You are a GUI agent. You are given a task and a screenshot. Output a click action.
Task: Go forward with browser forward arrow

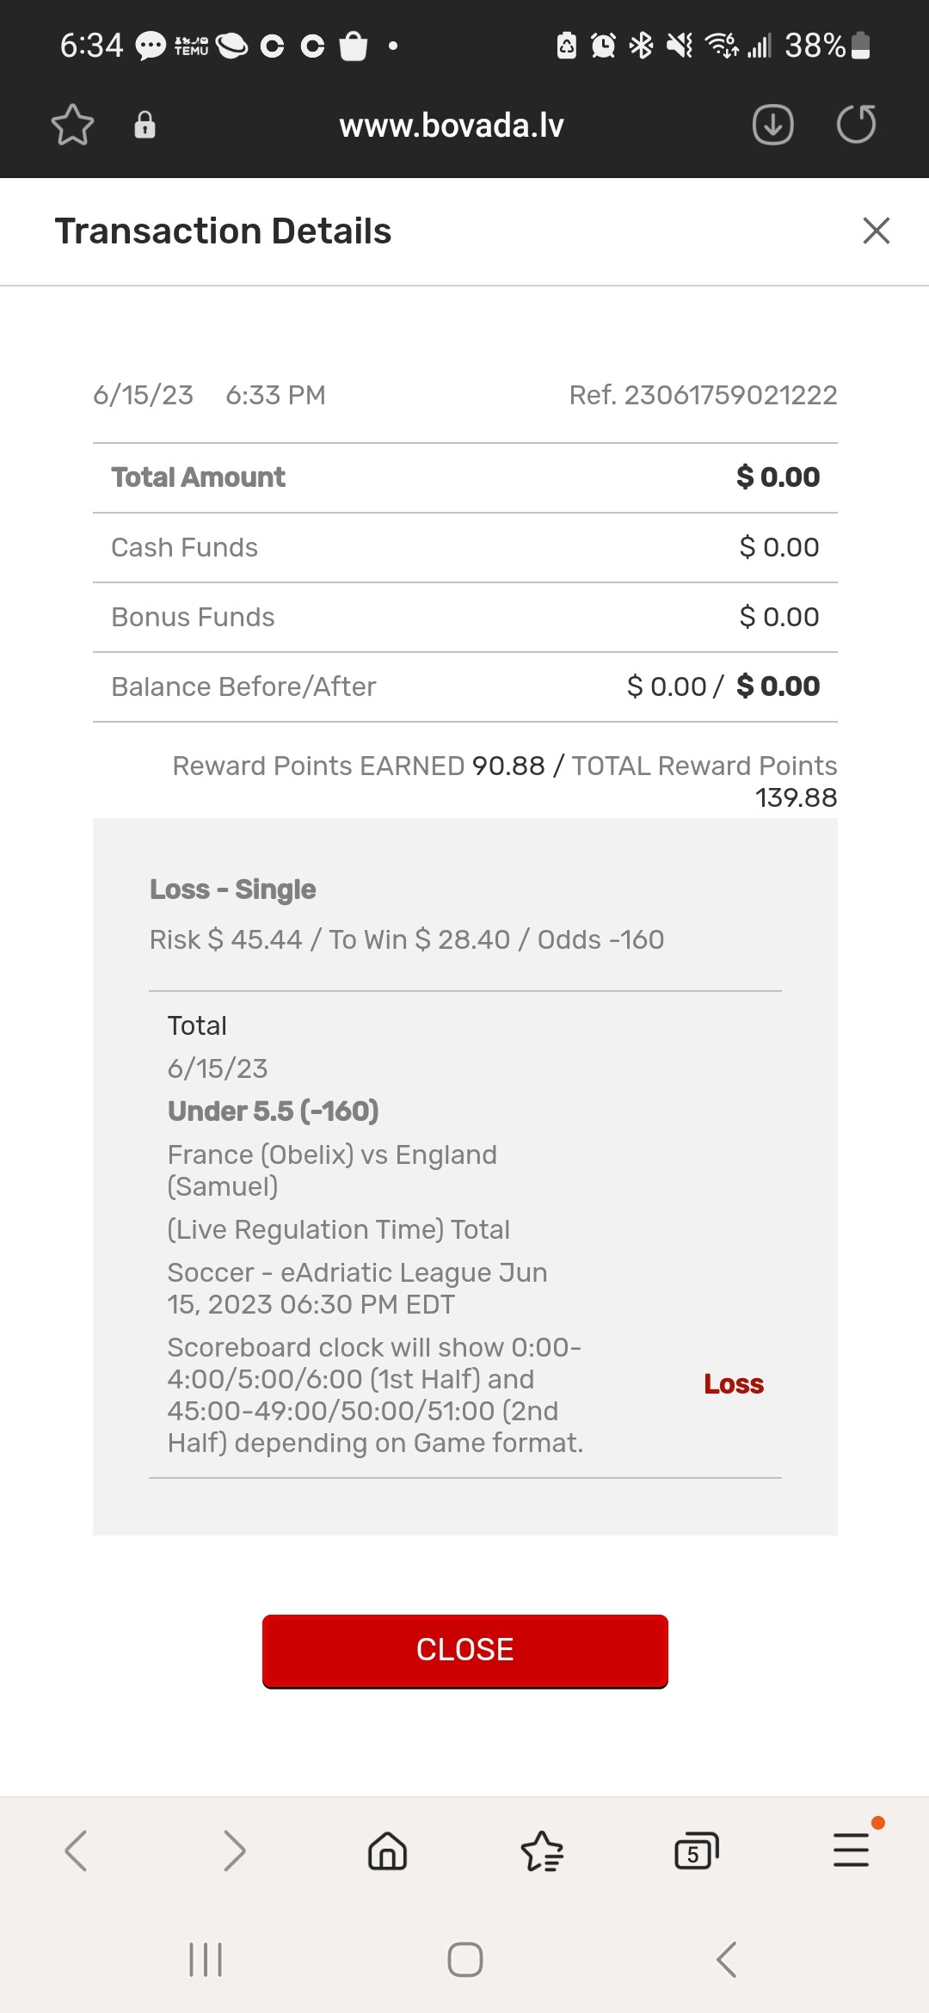click(x=233, y=1850)
